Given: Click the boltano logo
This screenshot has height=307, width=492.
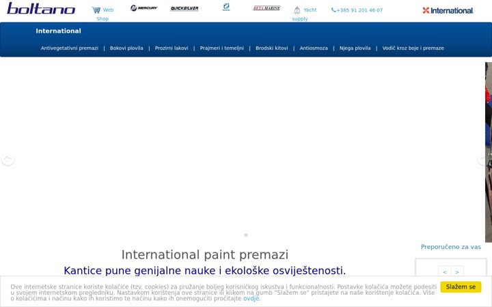Looking at the screenshot, I should (x=41, y=8).
